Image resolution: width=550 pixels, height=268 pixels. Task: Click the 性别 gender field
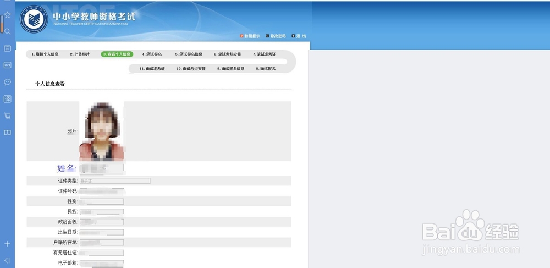102,201
